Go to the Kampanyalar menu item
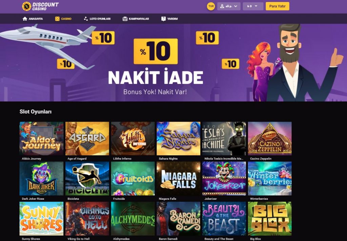Viewport: 347px width, 241px height. tap(136, 19)
